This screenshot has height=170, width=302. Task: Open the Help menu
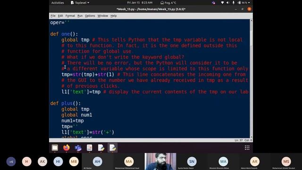point(113,16)
